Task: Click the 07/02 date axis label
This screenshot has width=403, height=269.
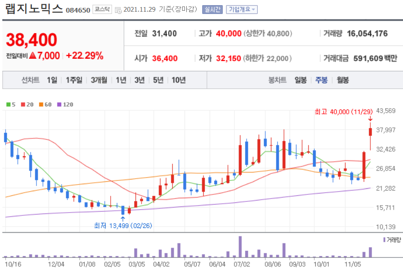Action: tap(242, 264)
